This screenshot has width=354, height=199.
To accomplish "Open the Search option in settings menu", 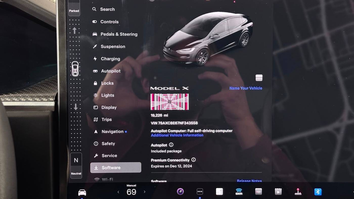I will 103,9.
